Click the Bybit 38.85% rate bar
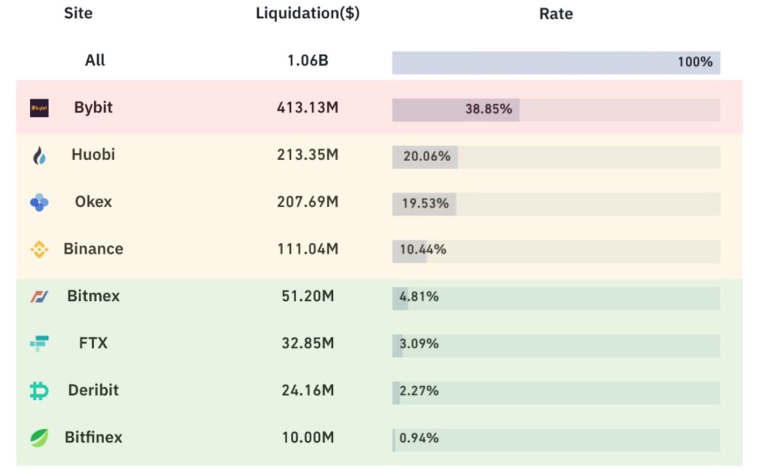The width and height of the screenshot is (758, 472). (x=555, y=110)
